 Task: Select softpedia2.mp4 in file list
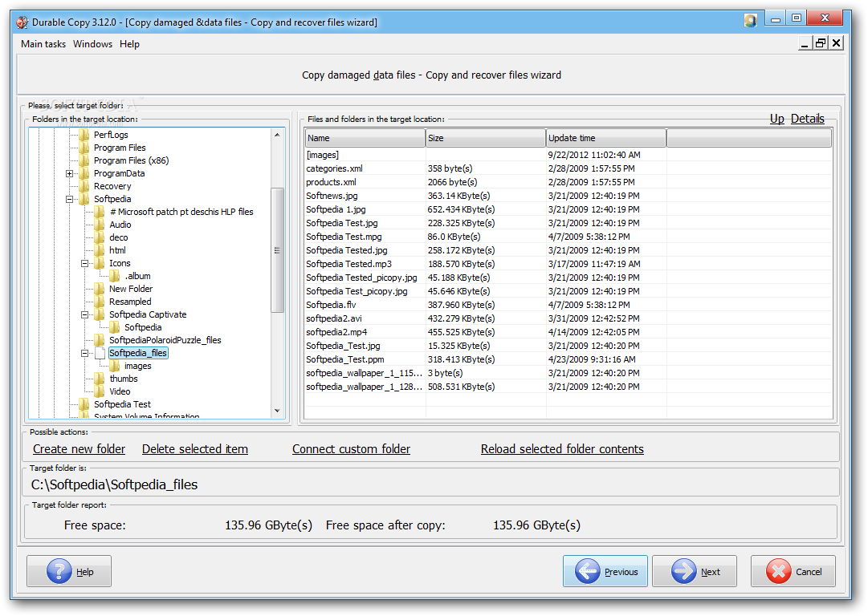point(336,332)
